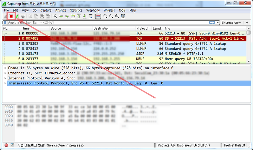Select packet 3 LLMNR query row

[124, 44]
